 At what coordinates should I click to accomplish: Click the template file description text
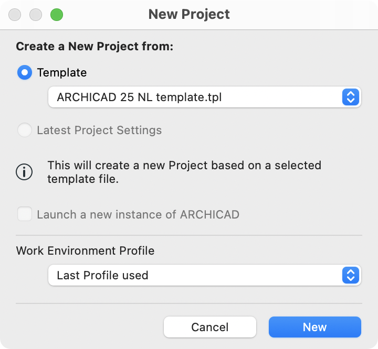pos(184,172)
